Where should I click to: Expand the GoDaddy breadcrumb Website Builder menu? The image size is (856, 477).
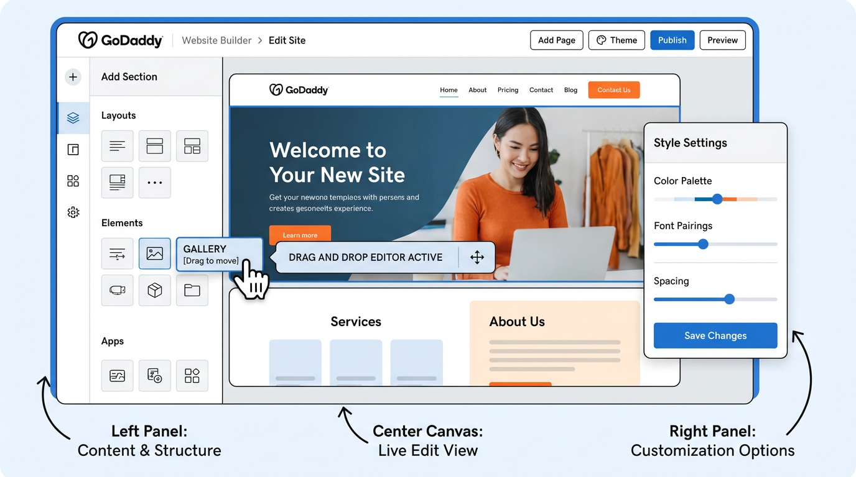[x=216, y=40]
